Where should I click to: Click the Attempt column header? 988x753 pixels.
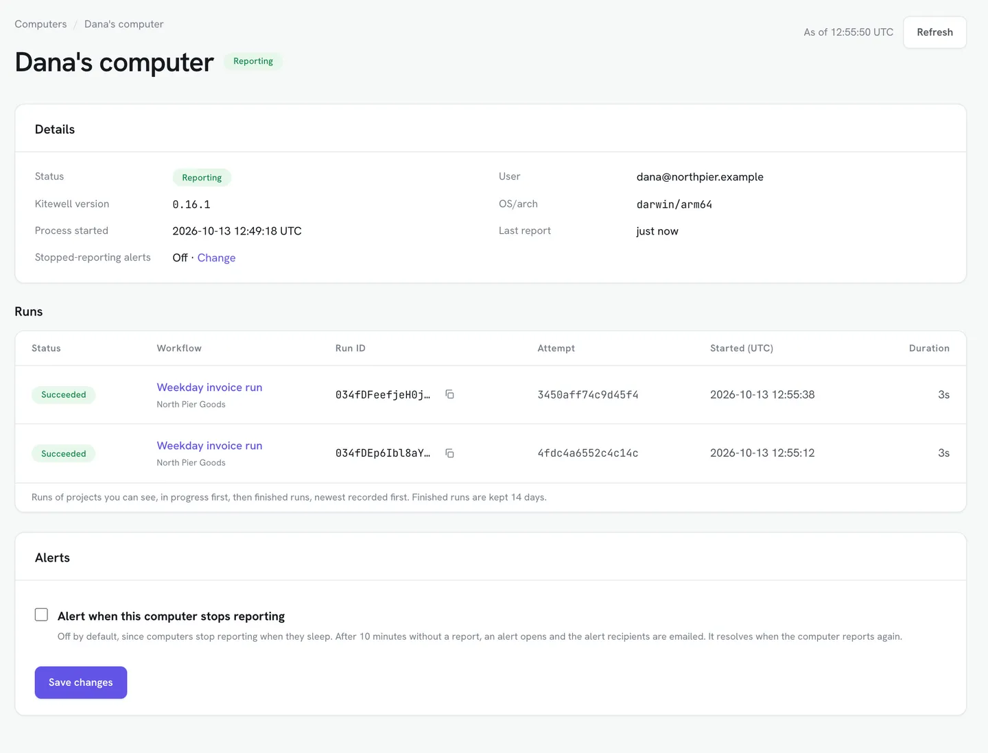click(556, 348)
